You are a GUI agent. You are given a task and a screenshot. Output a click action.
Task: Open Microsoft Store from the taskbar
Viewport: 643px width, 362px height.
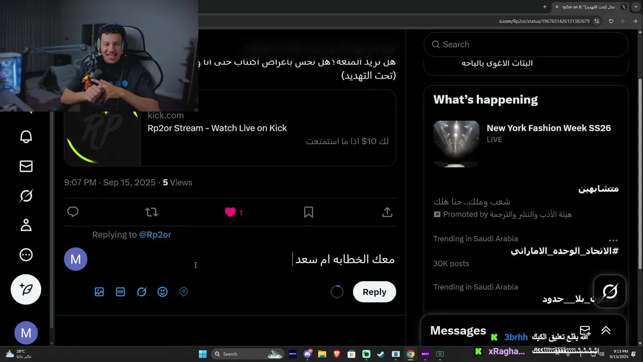coord(352,354)
